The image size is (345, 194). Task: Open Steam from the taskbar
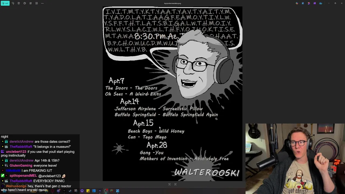click(x=70, y=191)
